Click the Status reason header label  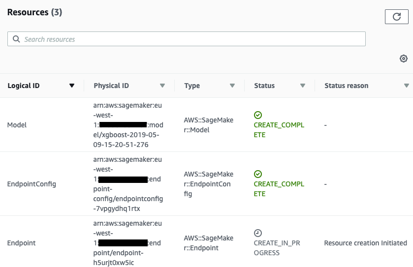pos(347,86)
